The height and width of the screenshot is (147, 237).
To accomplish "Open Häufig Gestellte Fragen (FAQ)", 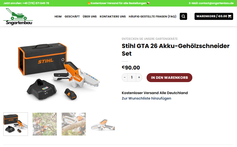I will click(x=153, y=17).
